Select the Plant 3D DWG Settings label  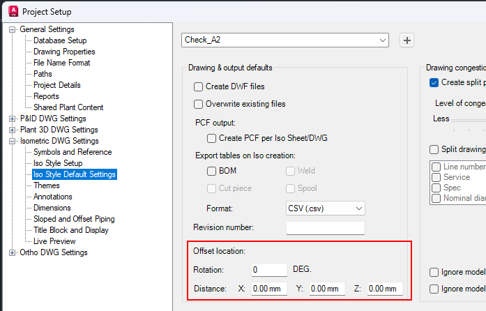[59, 130]
